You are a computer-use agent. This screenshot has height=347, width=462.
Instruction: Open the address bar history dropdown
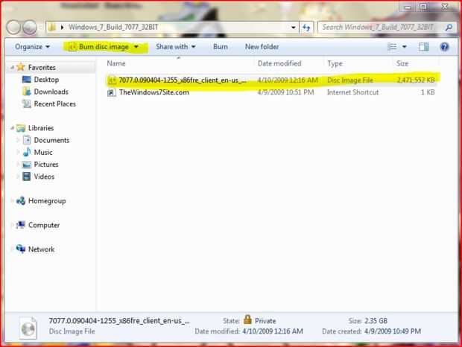click(293, 28)
